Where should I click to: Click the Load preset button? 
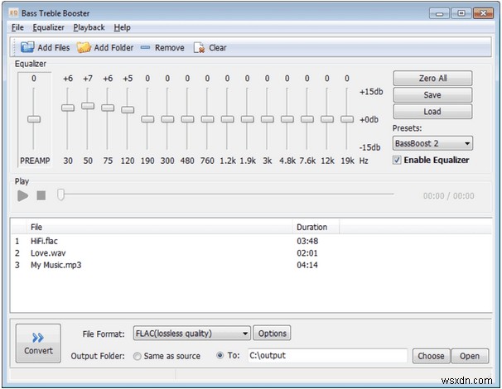click(x=432, y=112)
